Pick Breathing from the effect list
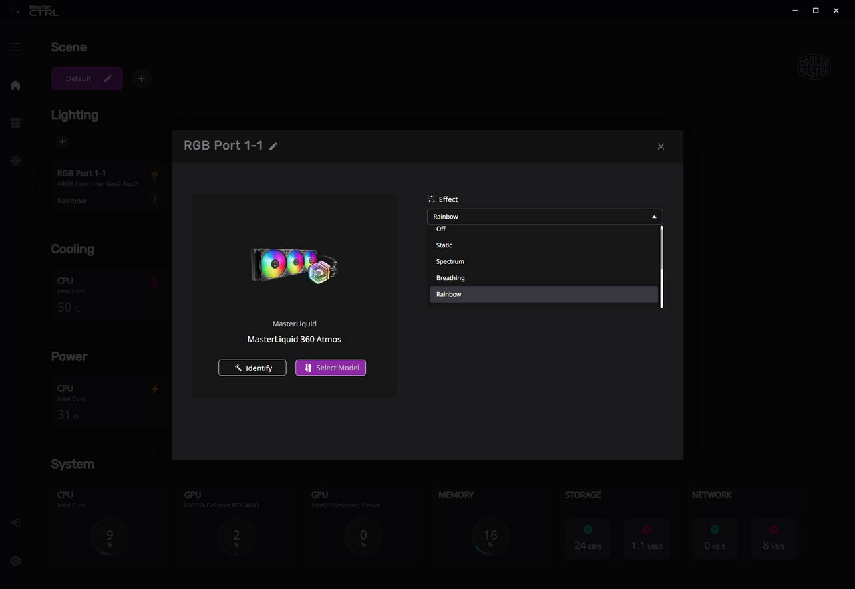This screenshot has height=589, width=855. pos(544,278)
